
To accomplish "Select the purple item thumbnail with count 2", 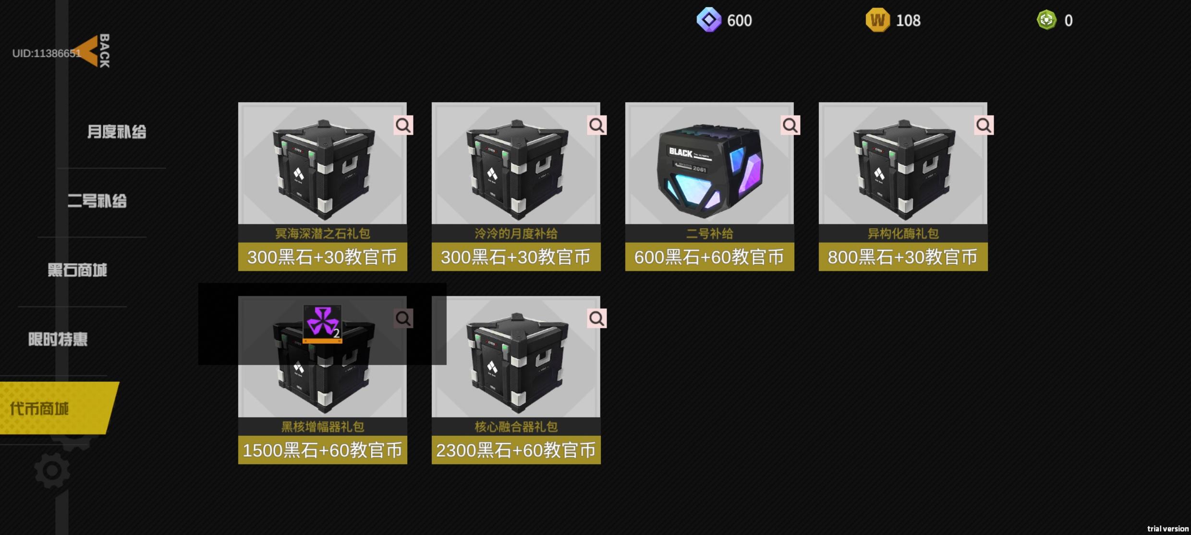I will [x=322, y=324].
